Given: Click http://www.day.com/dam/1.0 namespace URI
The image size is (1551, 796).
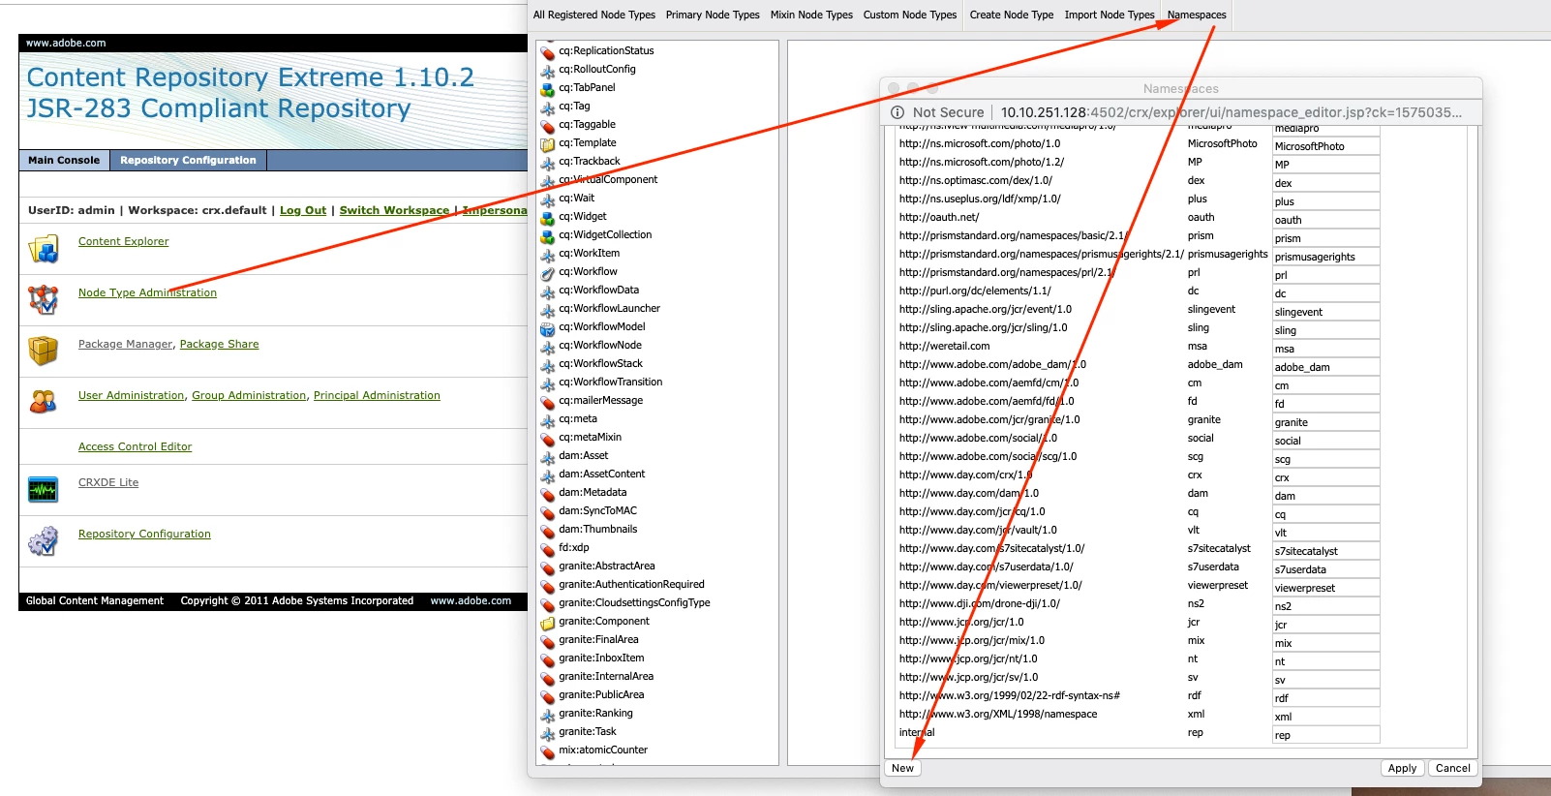Looking at the screenshot, I should pyautogui.click(x=968, y=493).
